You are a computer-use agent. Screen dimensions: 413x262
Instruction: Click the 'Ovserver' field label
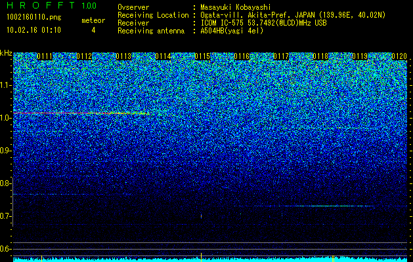[x=133, y=7]
